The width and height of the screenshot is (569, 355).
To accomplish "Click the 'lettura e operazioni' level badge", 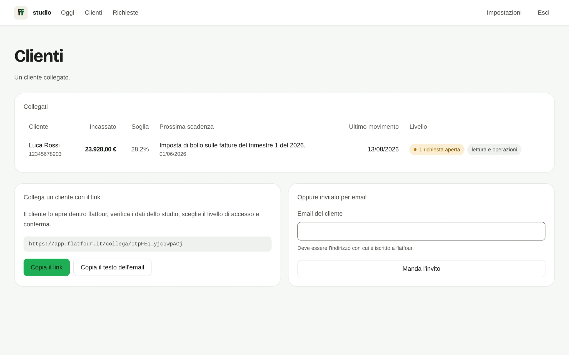I will [x=494, y=149].
